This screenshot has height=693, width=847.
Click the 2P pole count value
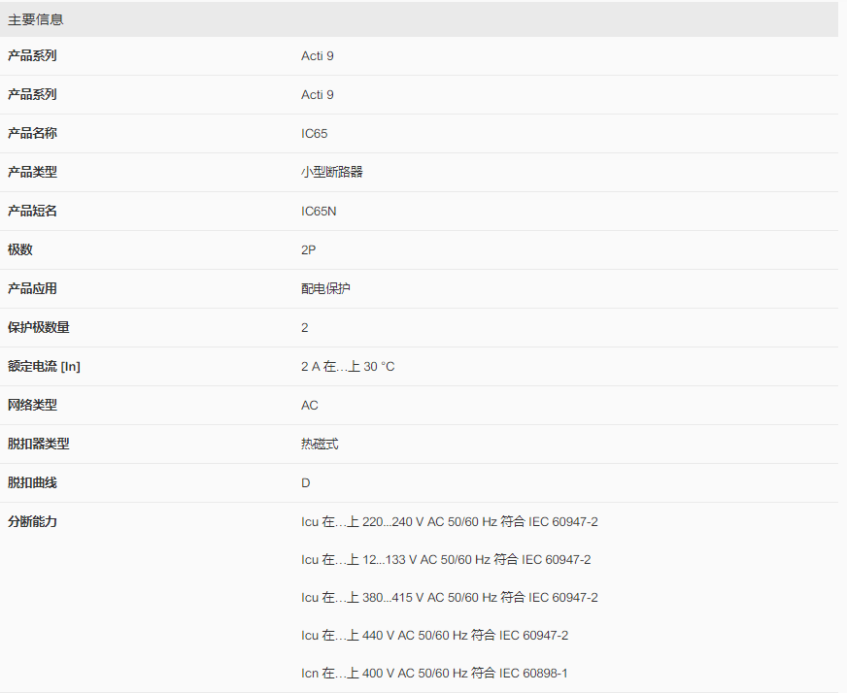point(309,249)
